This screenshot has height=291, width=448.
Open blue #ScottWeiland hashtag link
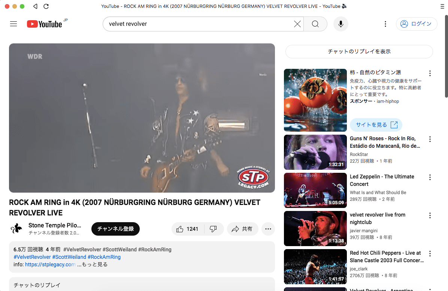[x=69, y=257]
